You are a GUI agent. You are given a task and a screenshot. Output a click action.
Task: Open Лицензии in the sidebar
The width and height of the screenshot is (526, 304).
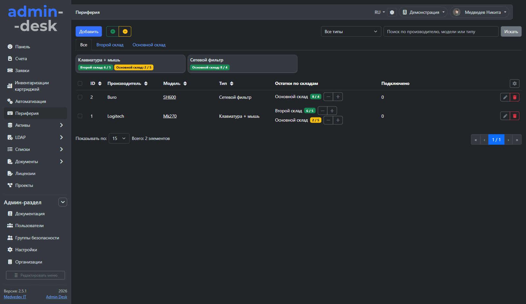click(35, 173)
